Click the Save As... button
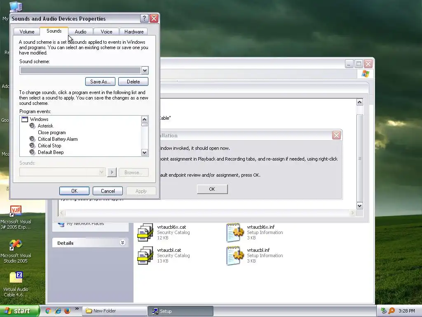422x317 pixels. tap(100, 81)
